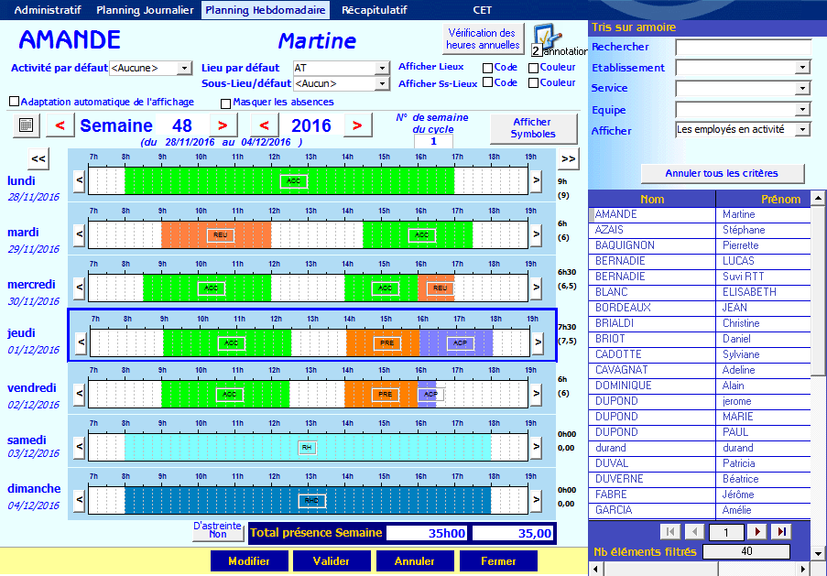Shift samedi timeline left
Viewport: 827px width, 576px height.
click(x=79, y=447)
